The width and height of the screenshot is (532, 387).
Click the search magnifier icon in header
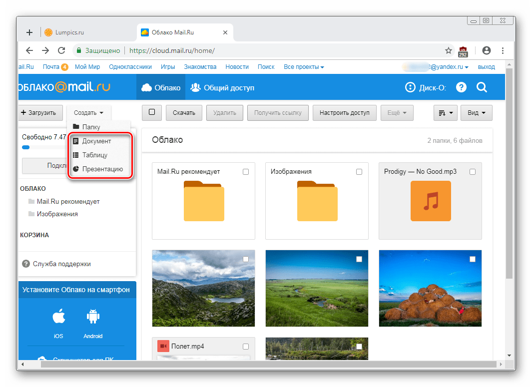point(482,87)
